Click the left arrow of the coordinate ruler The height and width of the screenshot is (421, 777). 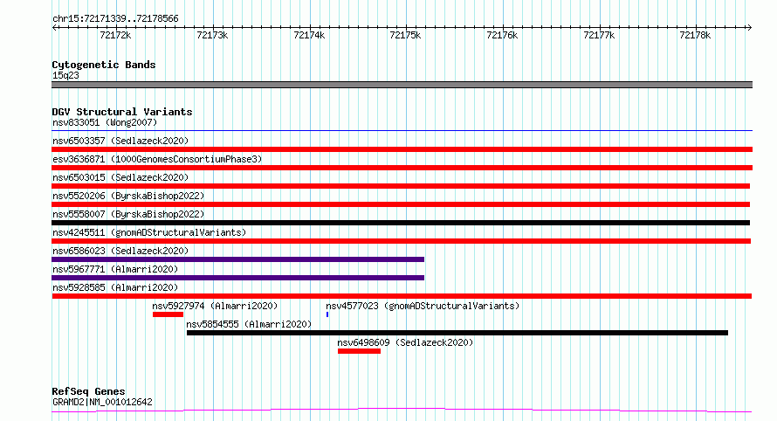click(x=54, y=28)
